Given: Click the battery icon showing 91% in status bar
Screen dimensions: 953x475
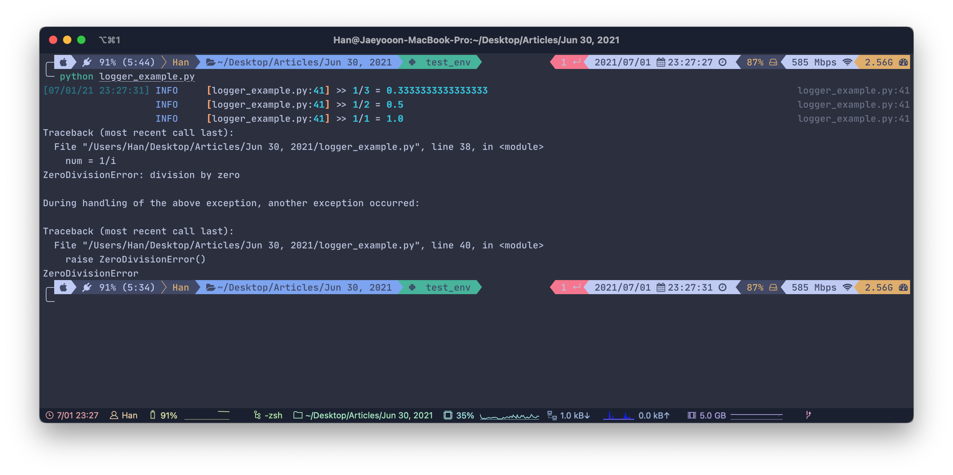Looking at the screenshot, I should click(x=152, y=415).
